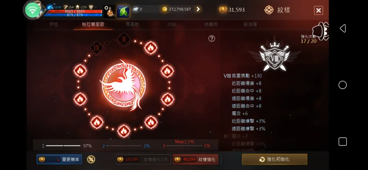Tap the Android back navigation triangle
This screenshot has width=368, height=170.
tap(343, 28)
